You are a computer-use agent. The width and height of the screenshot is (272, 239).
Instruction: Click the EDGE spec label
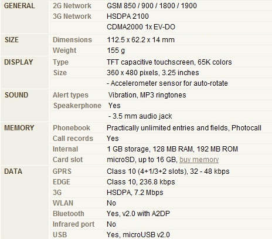[x=62, y=182]
